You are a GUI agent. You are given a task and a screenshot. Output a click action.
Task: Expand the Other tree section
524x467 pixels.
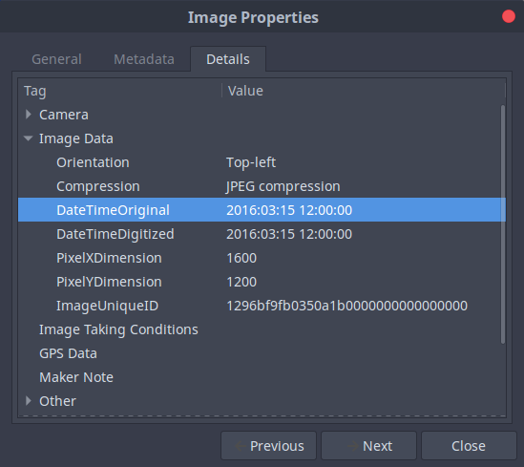[x=29, y=401]
